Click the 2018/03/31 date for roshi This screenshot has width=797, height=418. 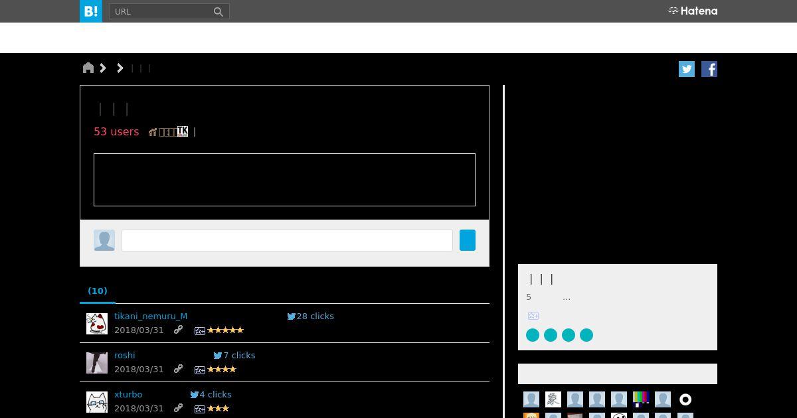point(139,369)
